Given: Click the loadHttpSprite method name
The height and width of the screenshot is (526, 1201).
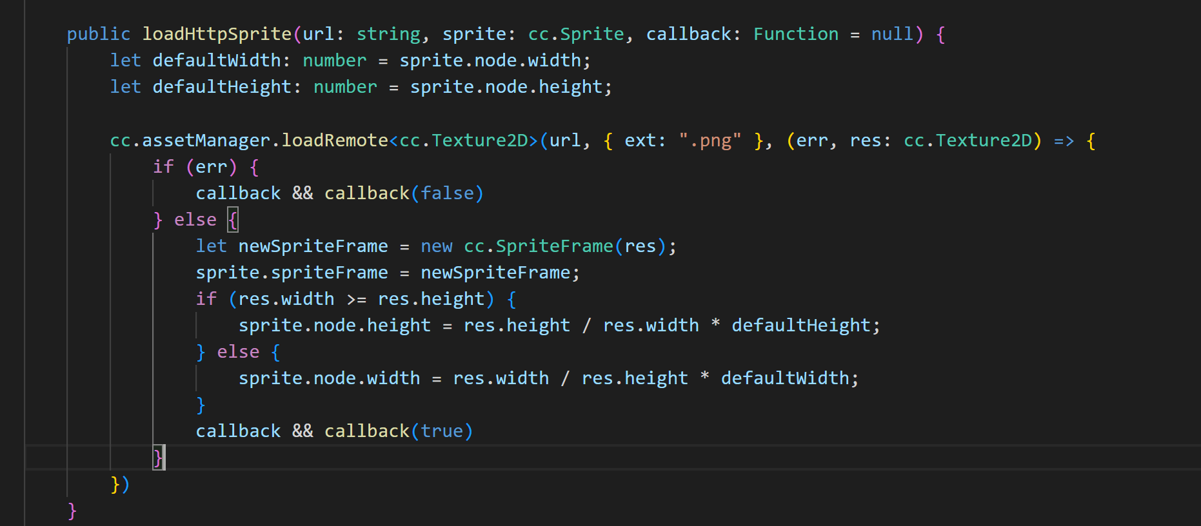Looking at the screenshot, I should [x=217, y=34].
